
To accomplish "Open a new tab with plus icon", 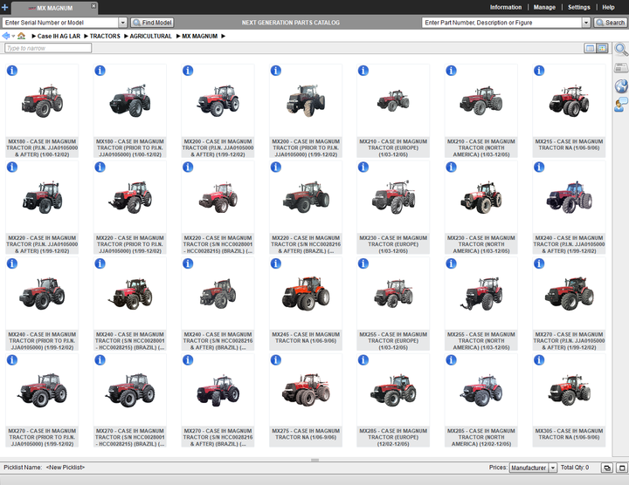I will pyautogui.click(x=5, y=7).
